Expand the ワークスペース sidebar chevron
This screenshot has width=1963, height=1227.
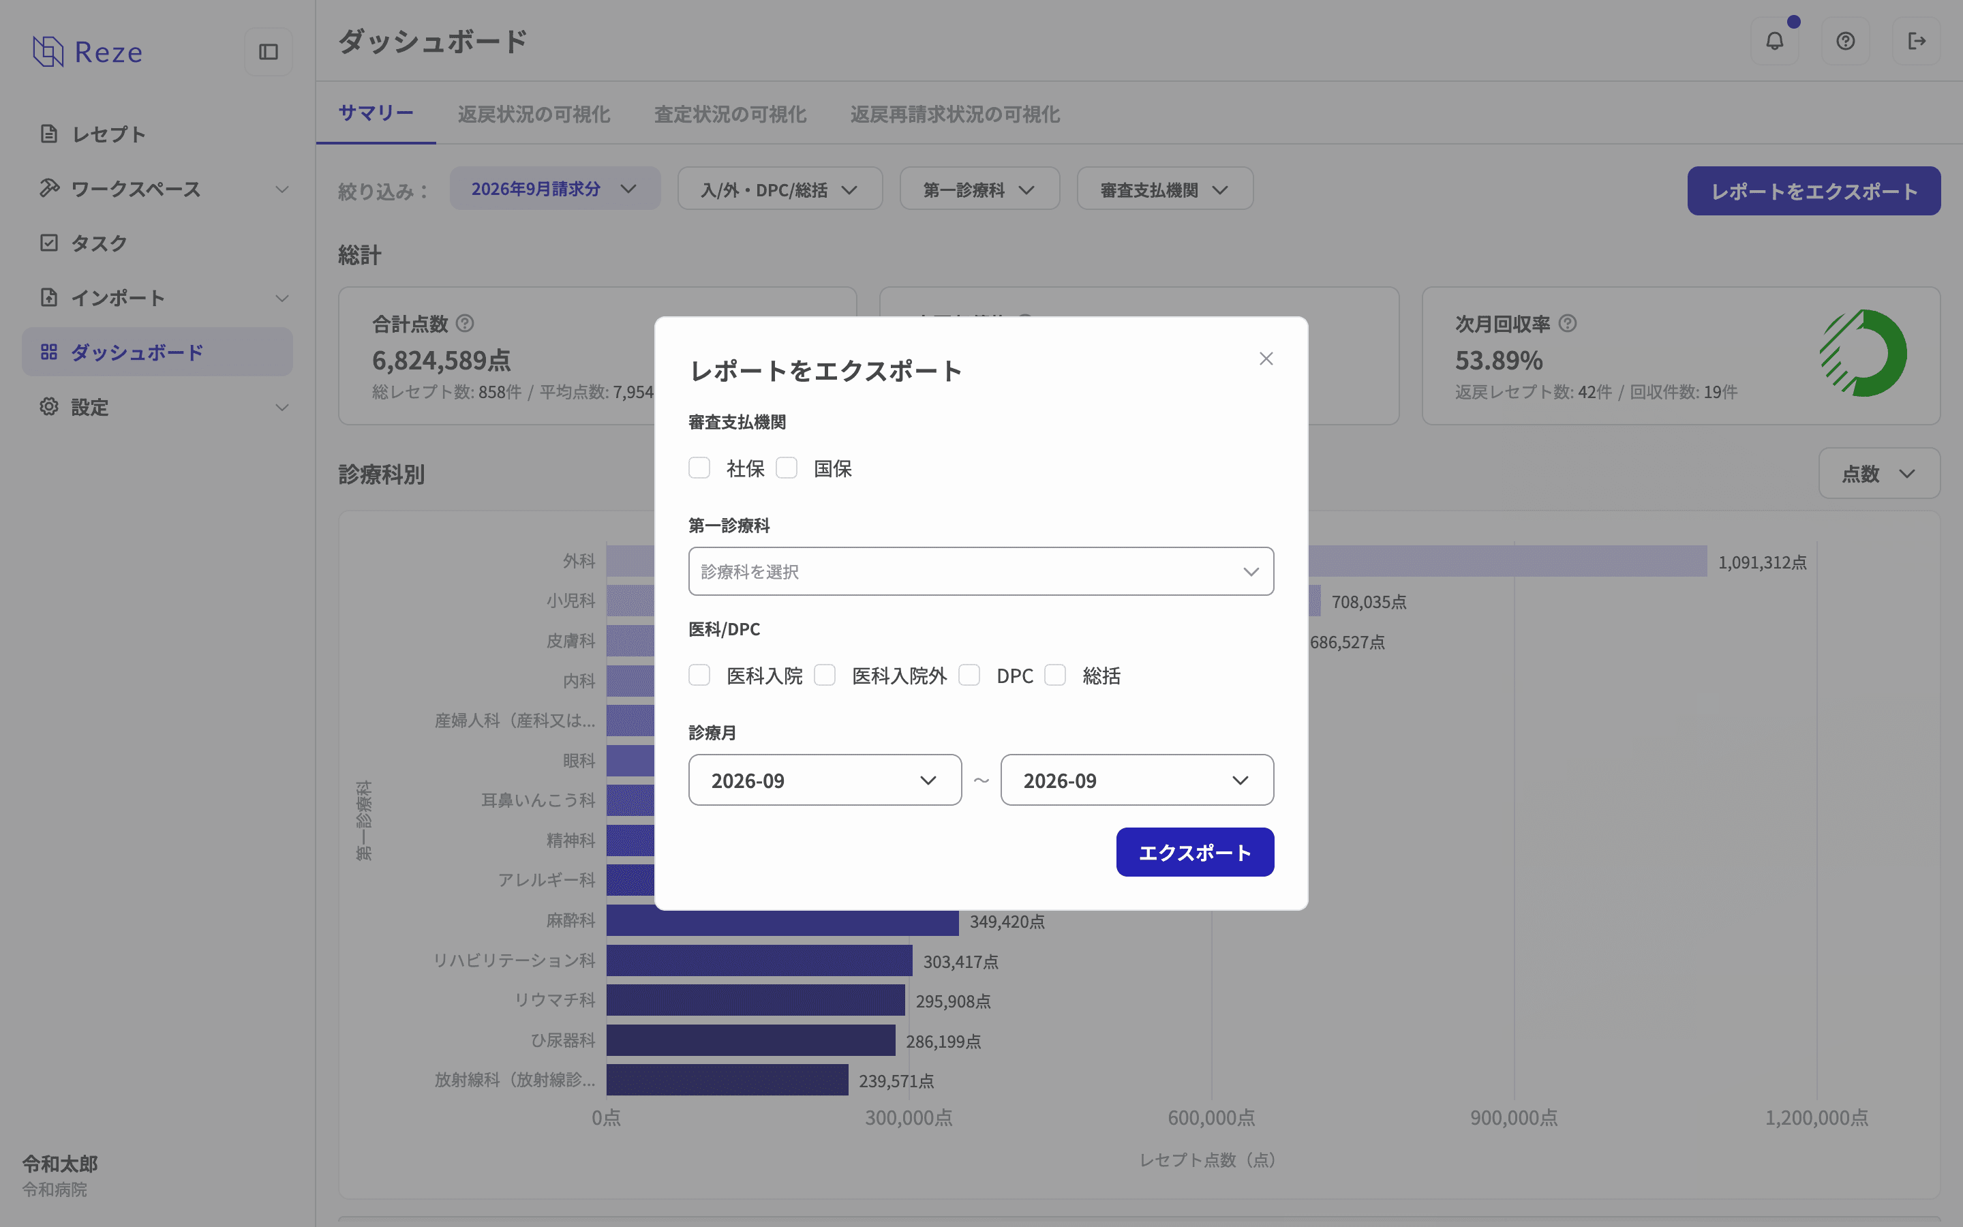(281, 189)
